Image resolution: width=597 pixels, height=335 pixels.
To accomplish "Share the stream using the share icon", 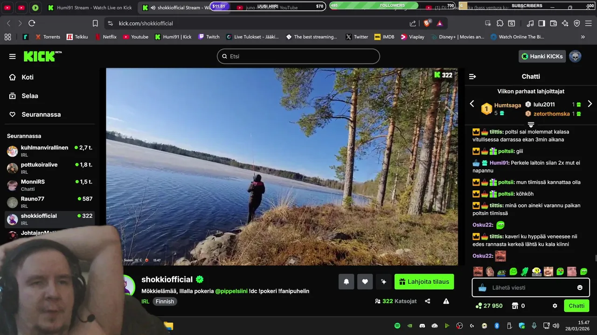I will (x=428, y=301).
